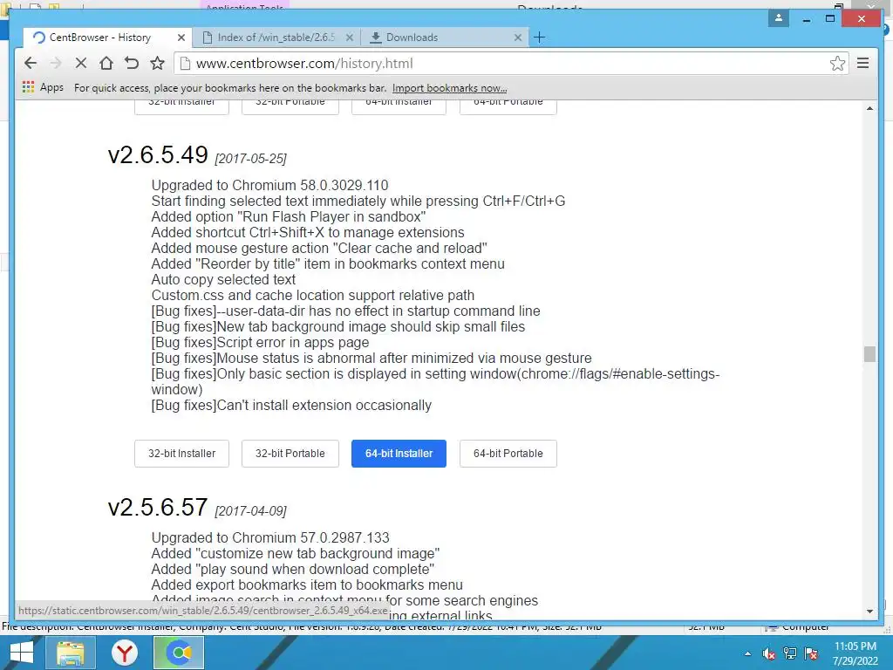Click "[Bug fixes]Can't install extension occasionally" line
Screen dimensions: 893x670
click(291, 405)
